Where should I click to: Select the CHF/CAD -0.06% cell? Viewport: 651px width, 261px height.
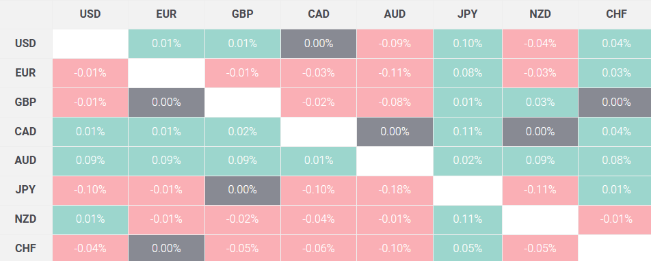319,248
